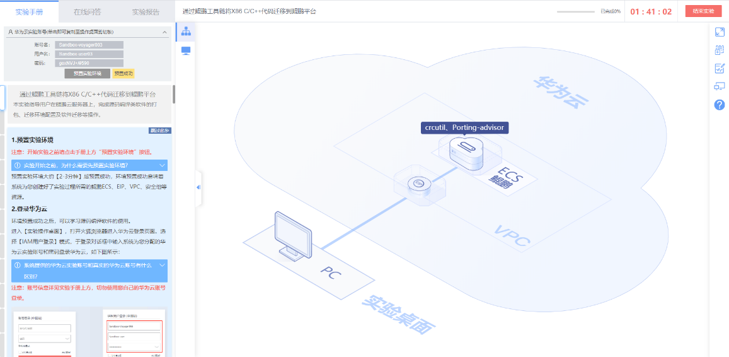Viewport: 729px width, 357px height.
Task: Expand the 为什么需要先预置实验环境 question
Action: [x=89, y=165]
